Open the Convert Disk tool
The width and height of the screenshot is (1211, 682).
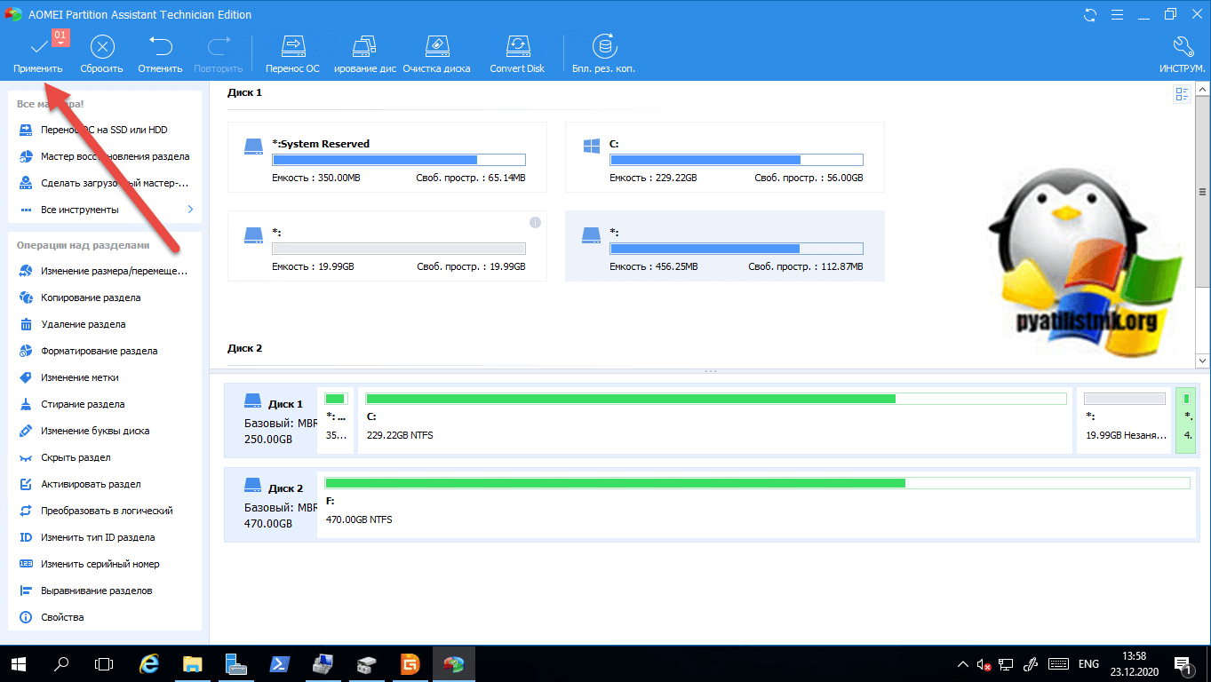(x=517, y=46)
